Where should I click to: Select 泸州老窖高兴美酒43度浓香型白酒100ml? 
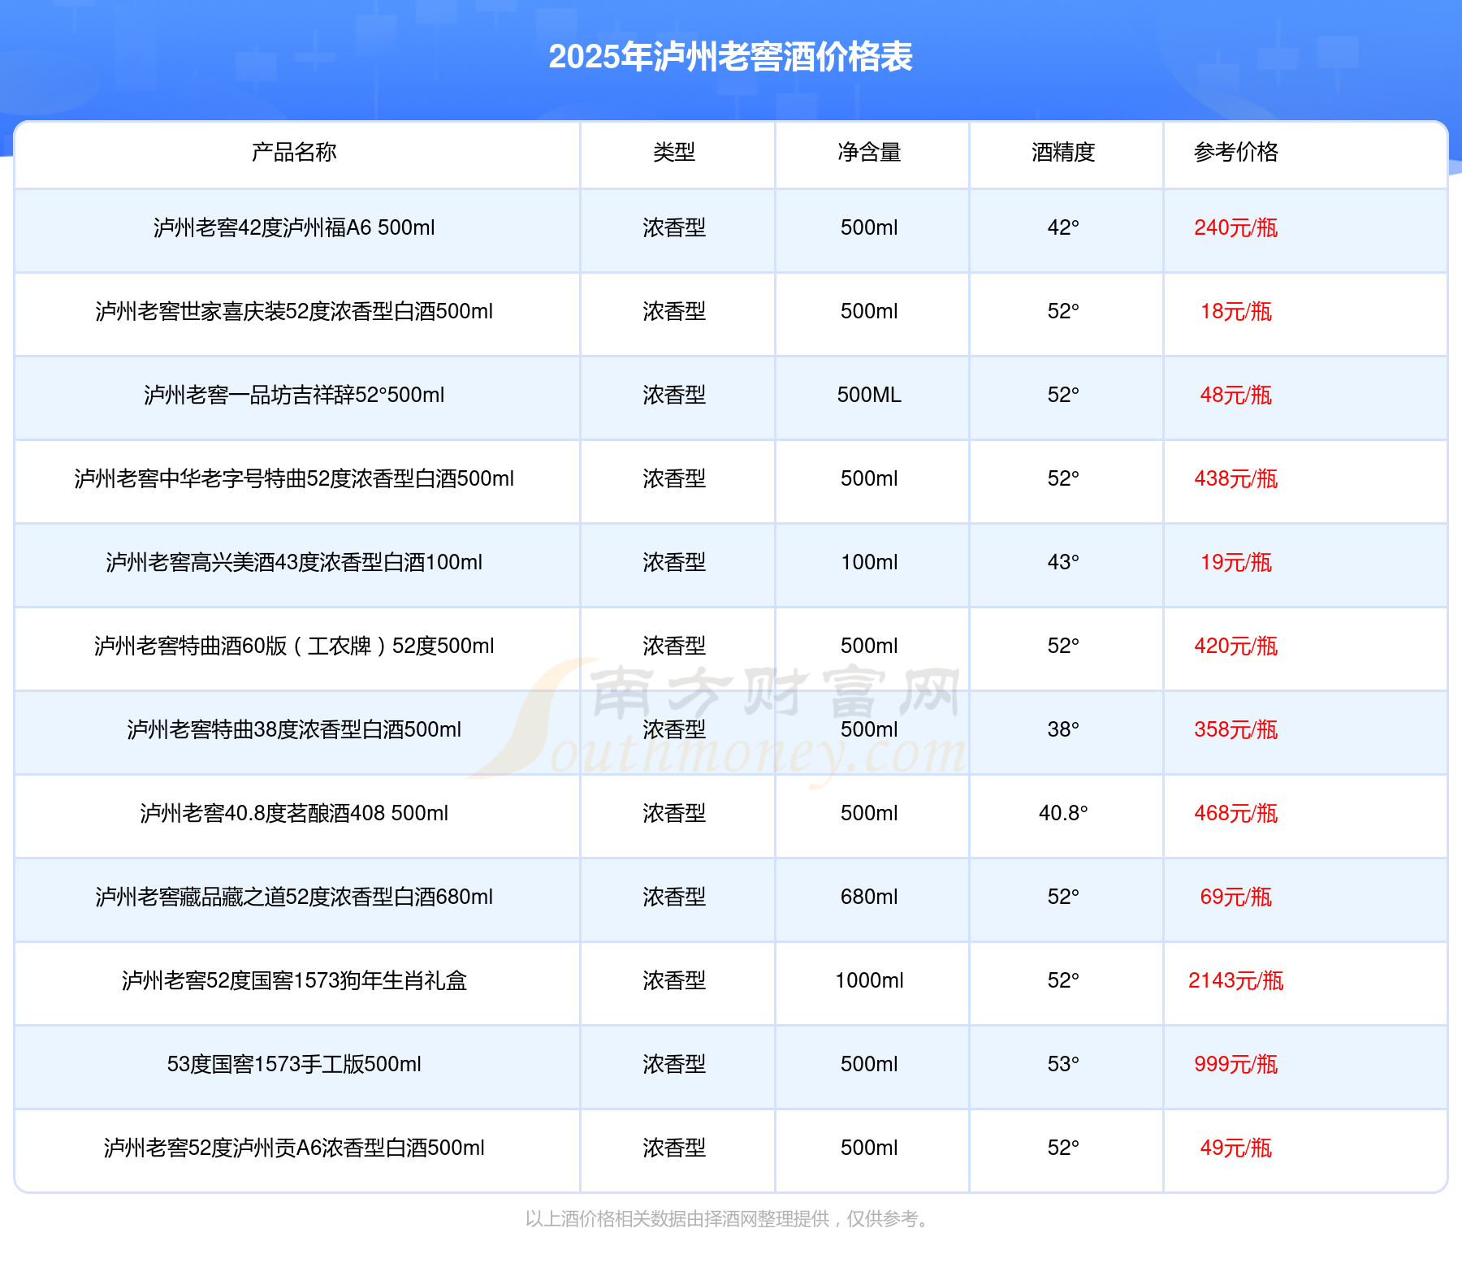[x=294, y=562]
